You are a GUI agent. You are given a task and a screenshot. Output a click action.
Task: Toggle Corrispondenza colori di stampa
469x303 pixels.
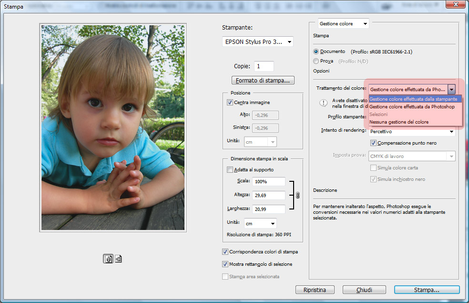point(225,251)
